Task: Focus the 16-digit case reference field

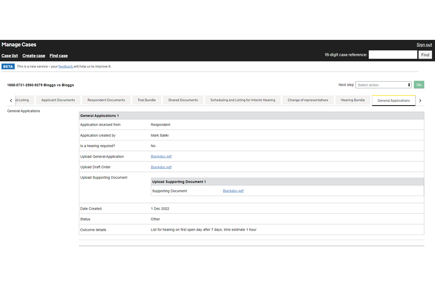Action: (x=392, y=55)
